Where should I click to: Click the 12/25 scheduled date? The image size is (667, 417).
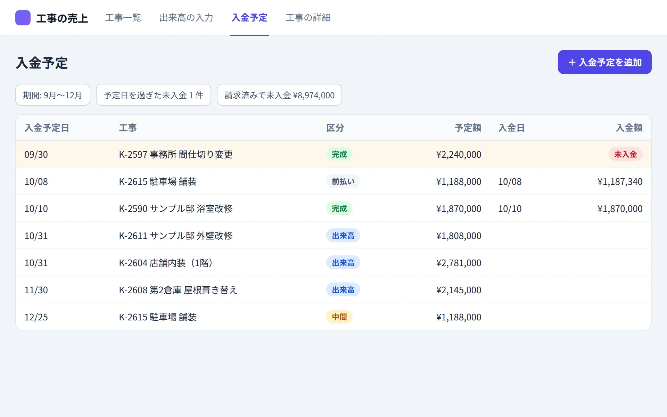coord(36,317)
